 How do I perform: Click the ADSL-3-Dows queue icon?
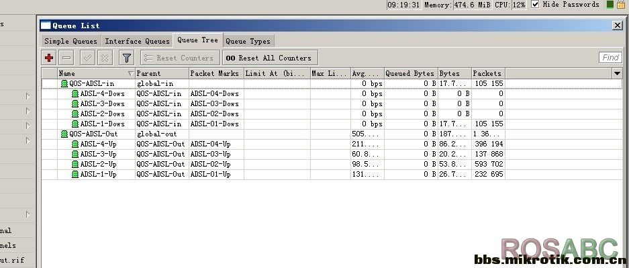75,103
